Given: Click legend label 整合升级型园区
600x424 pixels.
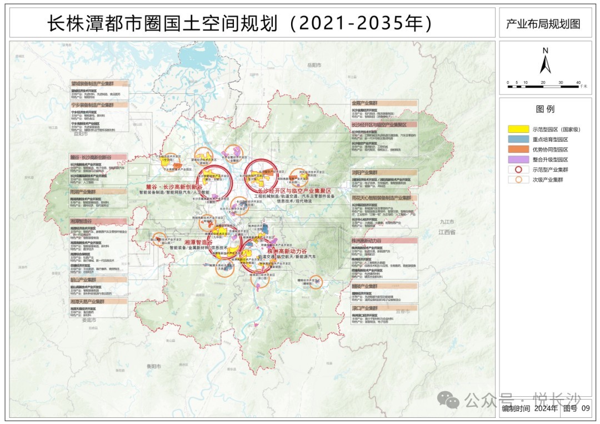Looking at the screenshot, I should [x=550, y=159].
